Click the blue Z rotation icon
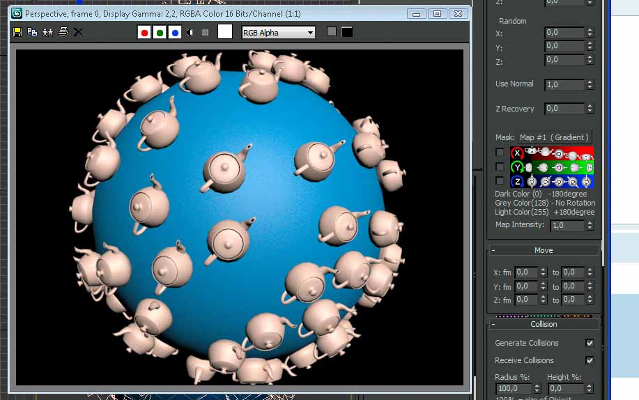 pyautogui.click(x=517, y=181)
